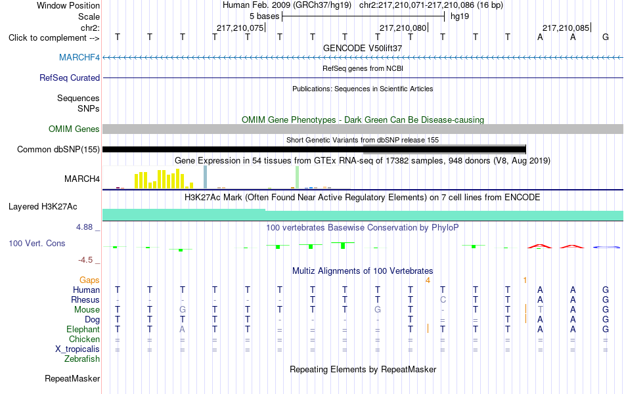
Task: Select the Chicken alignment row label
Action: pos(84,339)
